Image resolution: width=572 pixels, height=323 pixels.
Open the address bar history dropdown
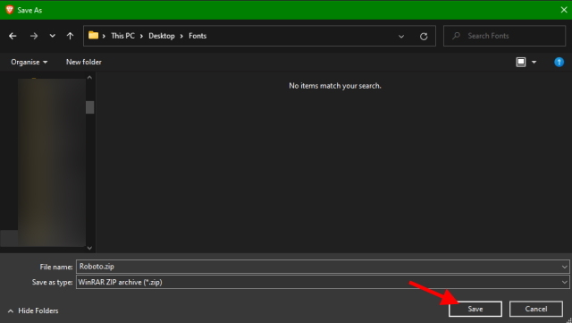401,36
